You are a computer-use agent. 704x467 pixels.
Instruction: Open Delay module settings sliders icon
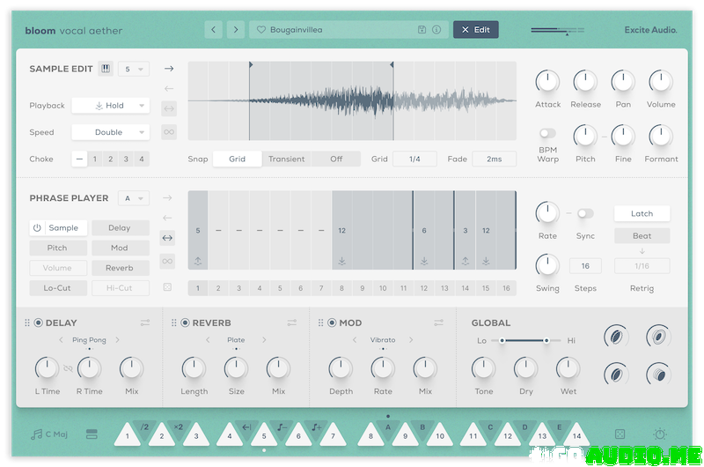pos(145,322)
